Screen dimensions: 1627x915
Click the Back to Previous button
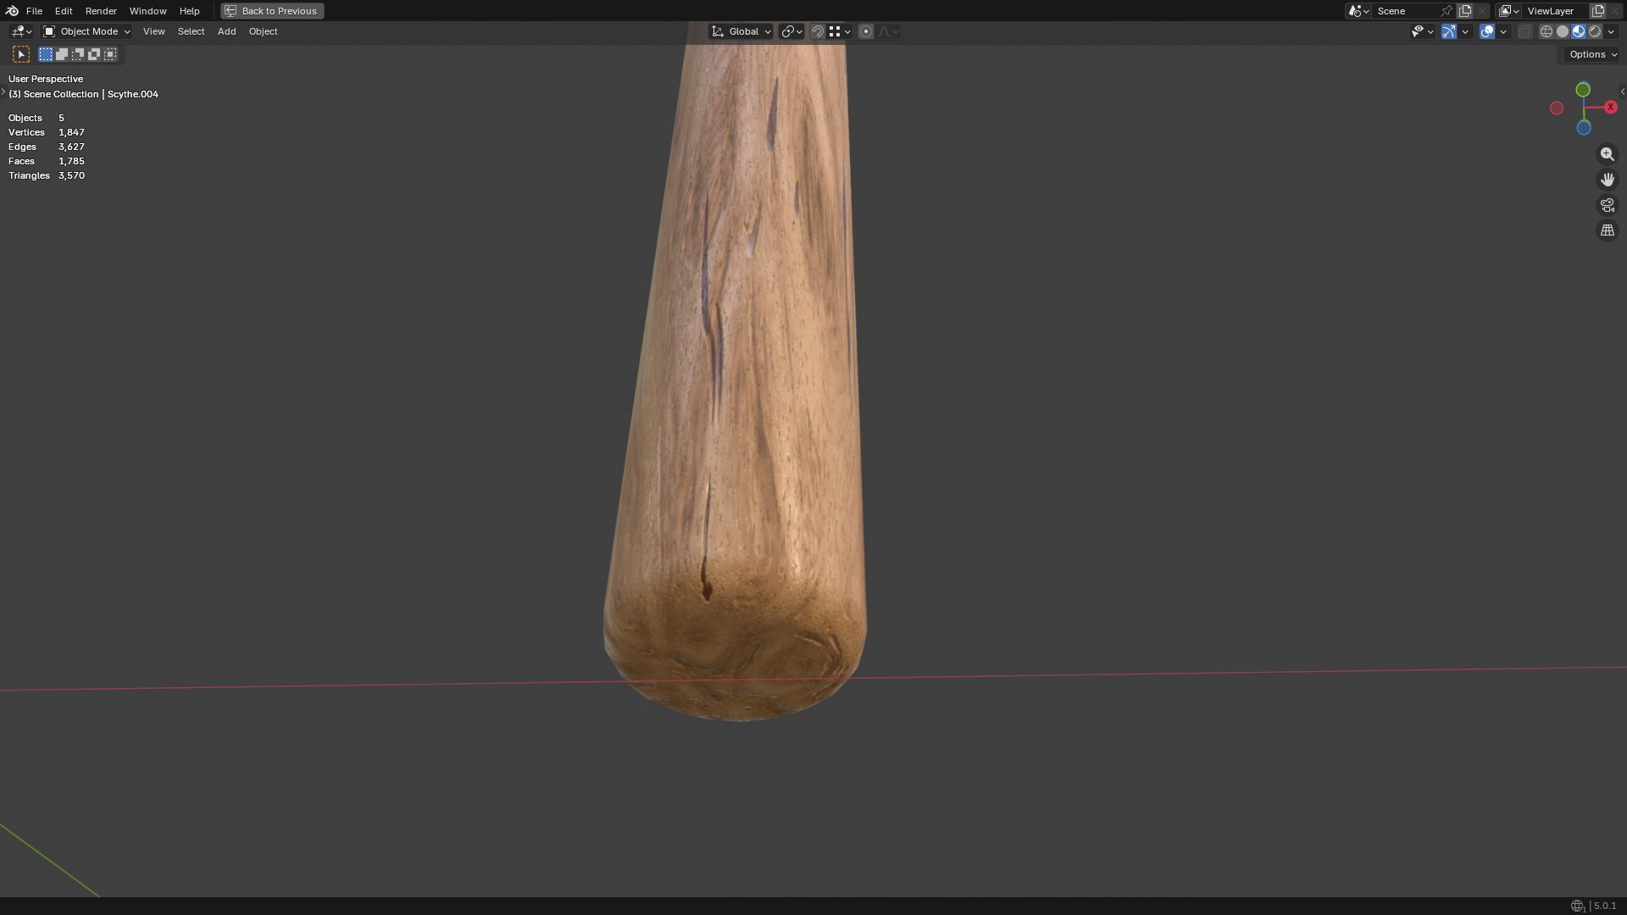click(272, 11)
